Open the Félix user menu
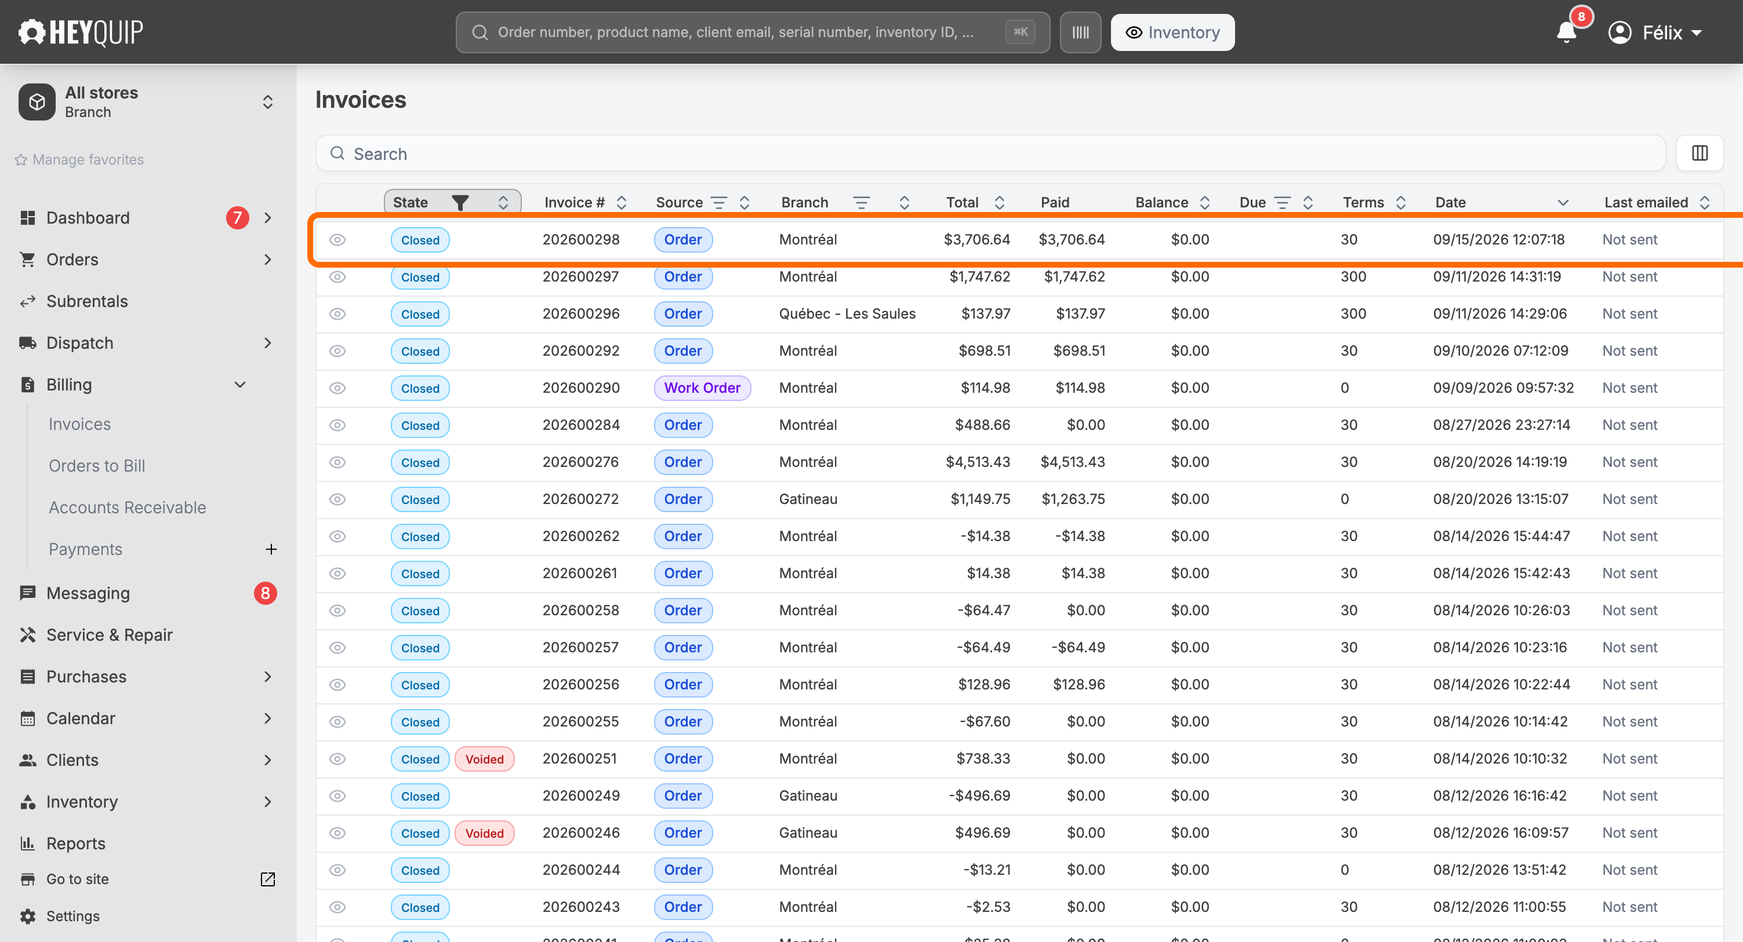This screenshot has height=942, width=1743. pos(1655,32)
